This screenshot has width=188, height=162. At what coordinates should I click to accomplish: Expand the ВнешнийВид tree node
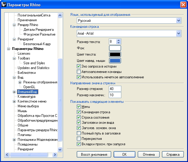click(14, 92)
